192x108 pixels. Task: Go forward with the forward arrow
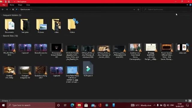[x=7, y=9]
